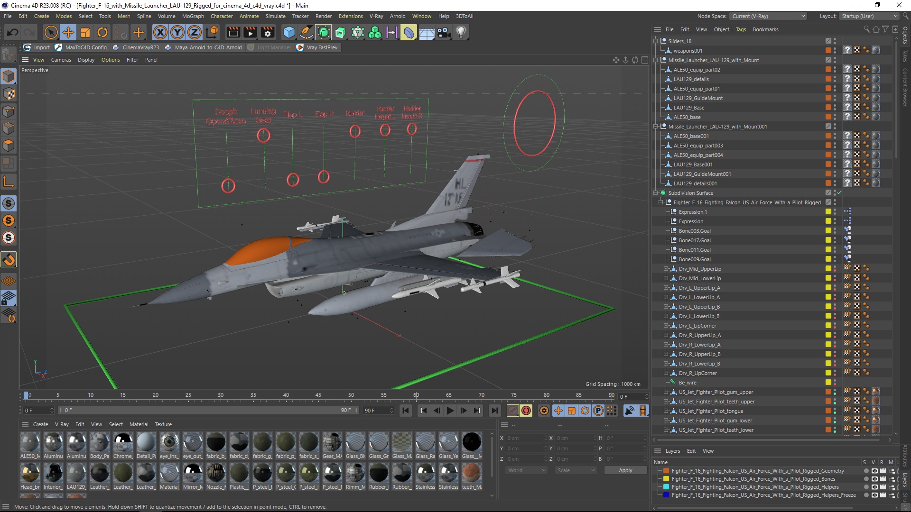Viewport: 911px width, 512px height.
Task: Select Texture mode checkerboard cube icon
Action: click(x=9, y=94)
